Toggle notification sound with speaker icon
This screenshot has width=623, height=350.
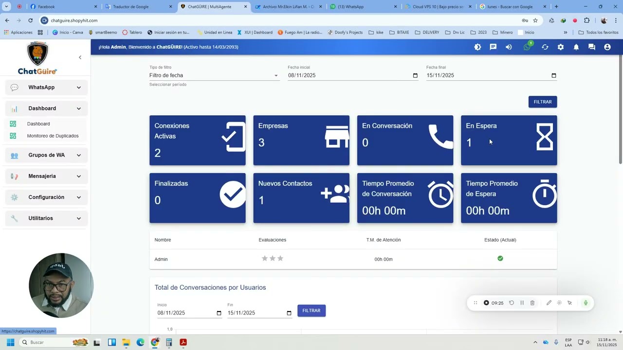(509, 47)
